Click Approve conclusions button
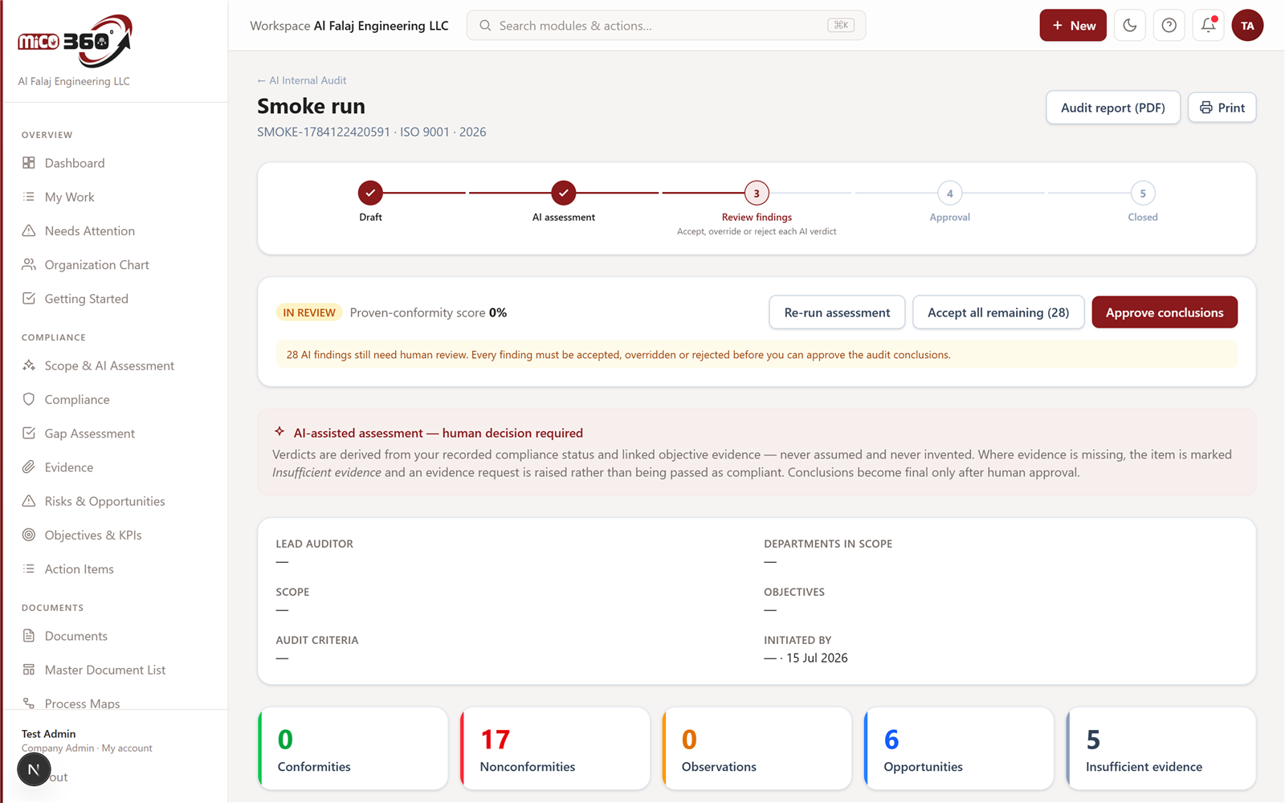This screenshot has height=803, width=1285. [1165, 312]
